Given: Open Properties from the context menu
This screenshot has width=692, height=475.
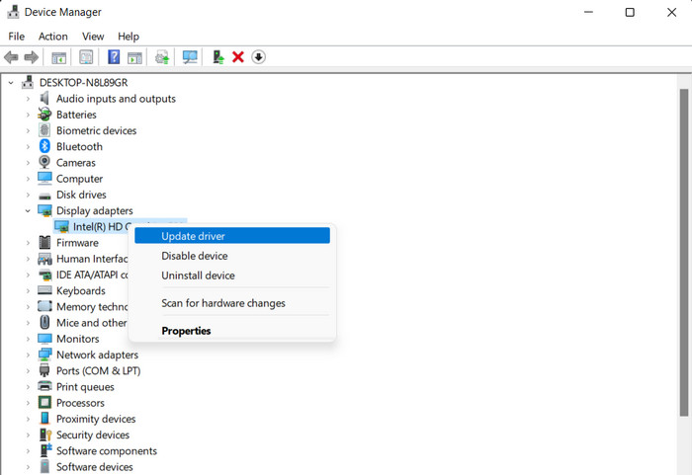Looking at the screenshot, I should click(232, 331).
